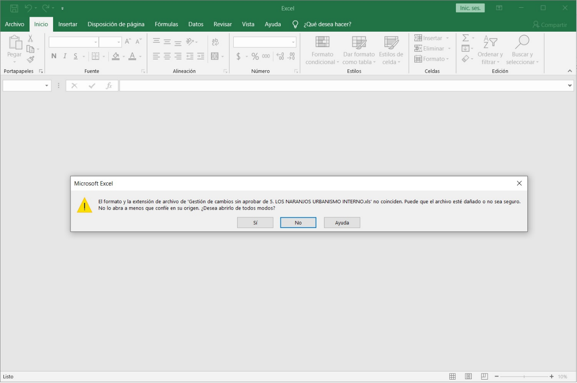Toggle bold (N) formatting
Viewport: 577px width, 383px height.
[x=54, y=56]
